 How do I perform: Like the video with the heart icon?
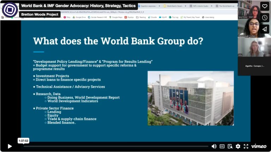265,6
